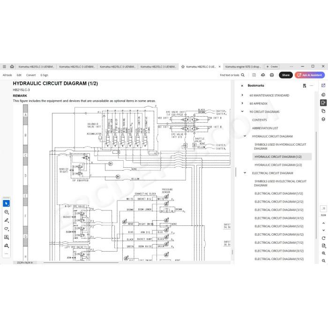Rotate the page view clockwise
The height and width of the screenshot is (328, 328).
pyautogui.click(x=323, y=238)
